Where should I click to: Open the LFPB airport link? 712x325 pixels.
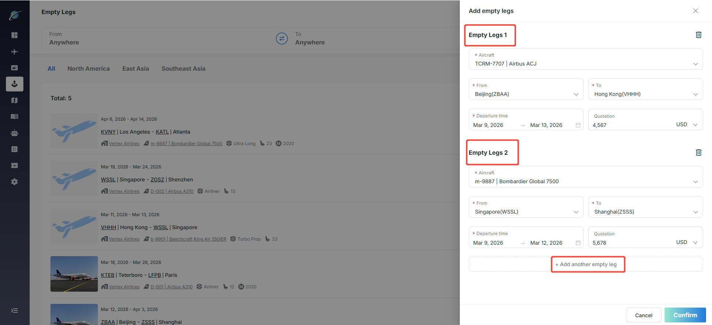point(155,275)
